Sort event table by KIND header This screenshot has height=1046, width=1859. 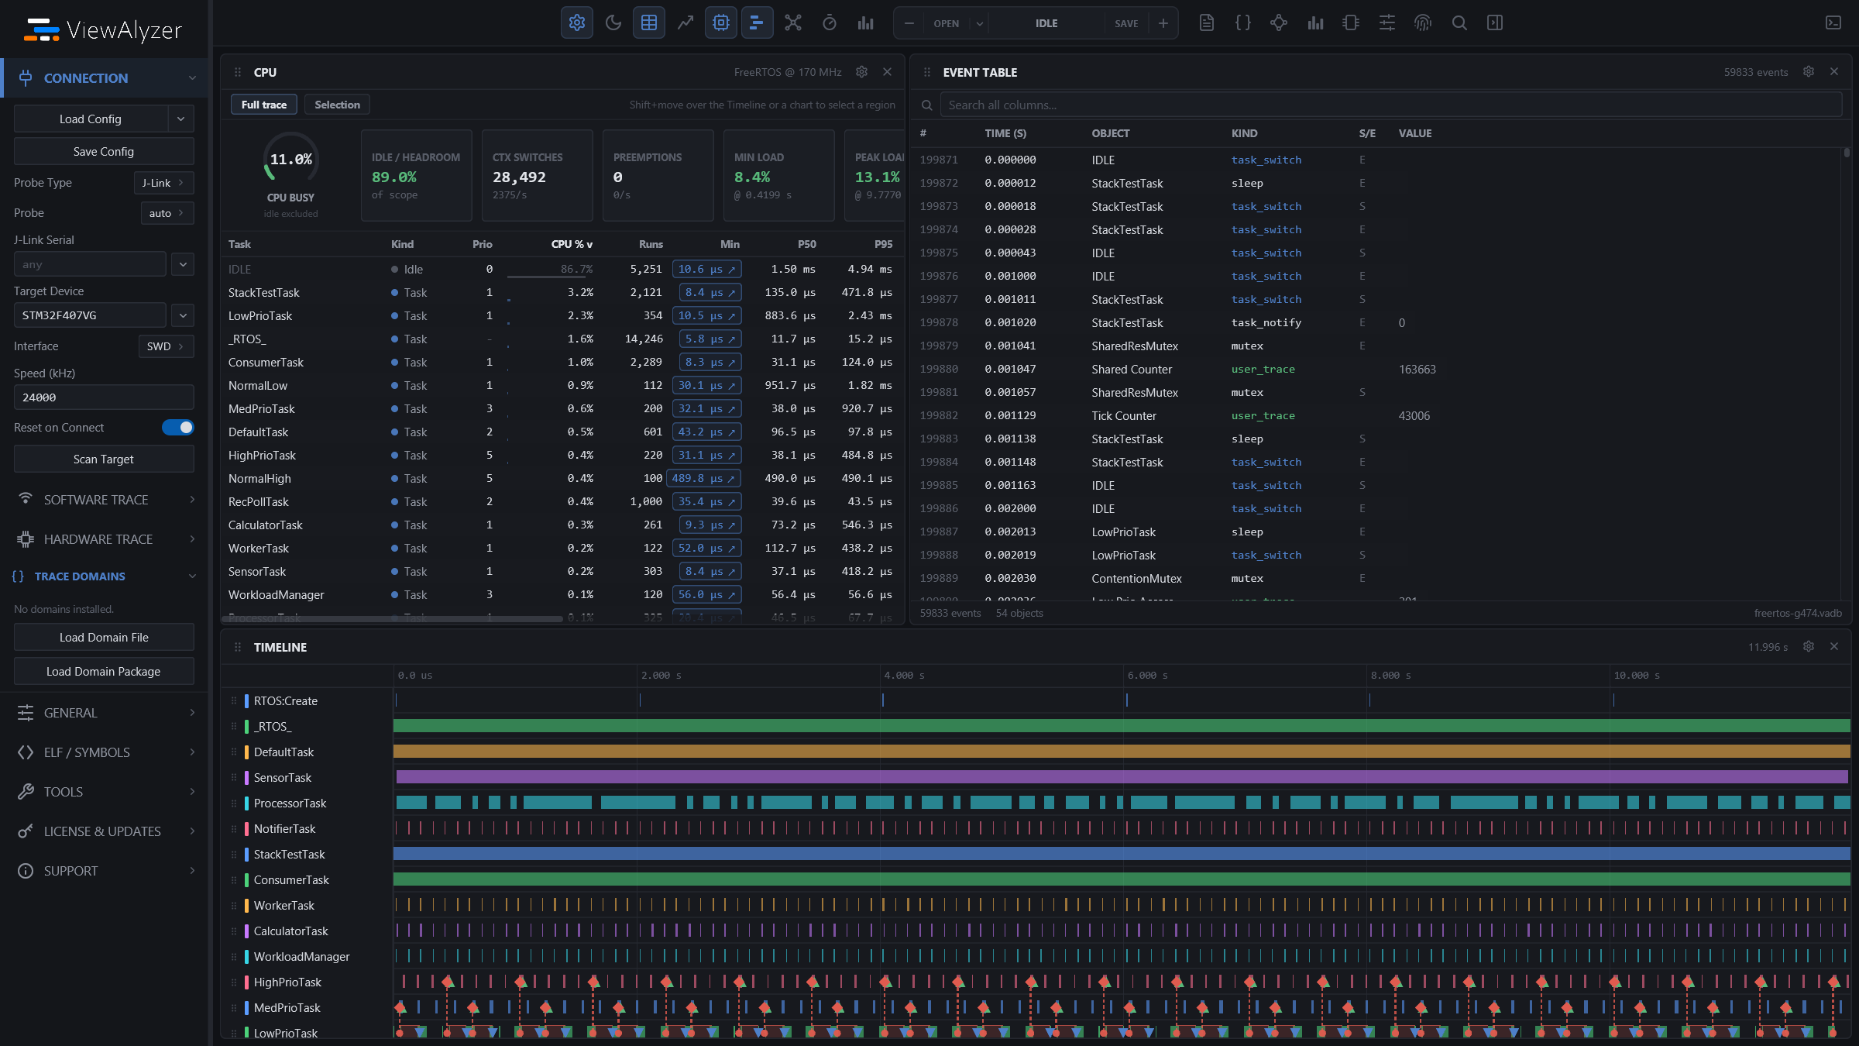pos(1244,133)
